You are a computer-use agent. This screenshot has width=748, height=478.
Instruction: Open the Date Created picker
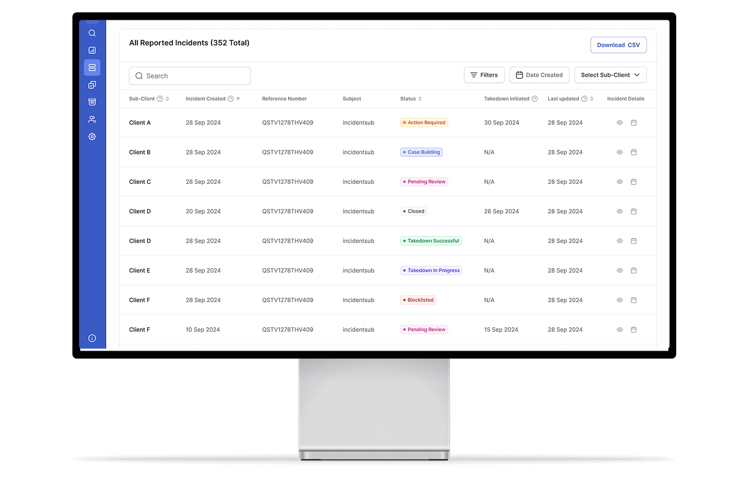[x=539, y=74]
